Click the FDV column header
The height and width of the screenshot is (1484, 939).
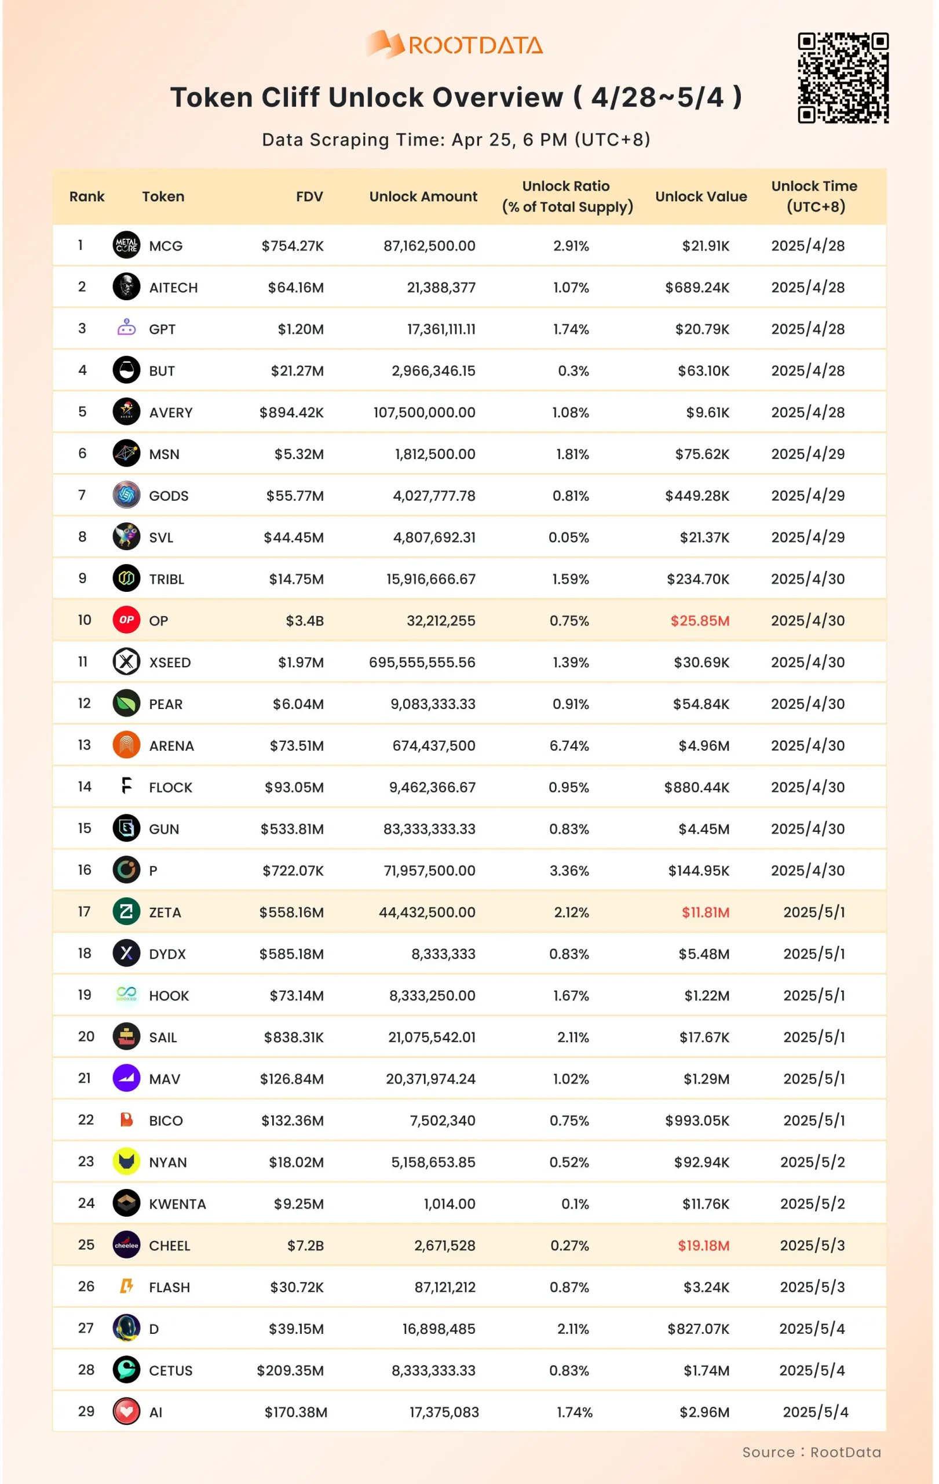click(x=309, y=197)
